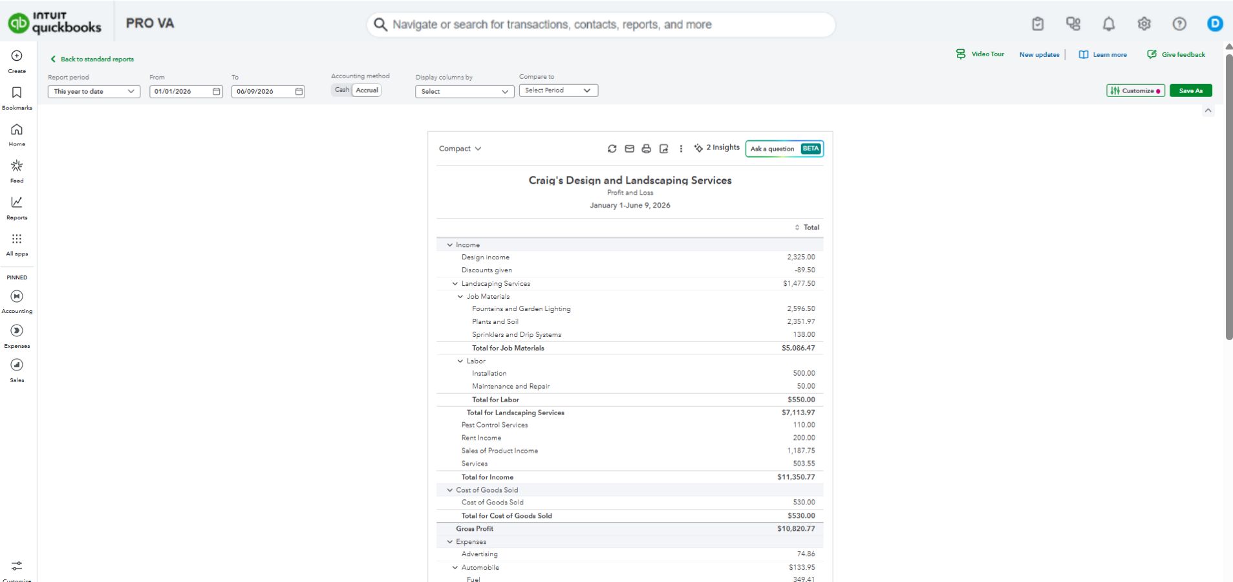Open the notifications bell
The image size is (1233, 582).
pyautogui.click(x=1108, y=24)
